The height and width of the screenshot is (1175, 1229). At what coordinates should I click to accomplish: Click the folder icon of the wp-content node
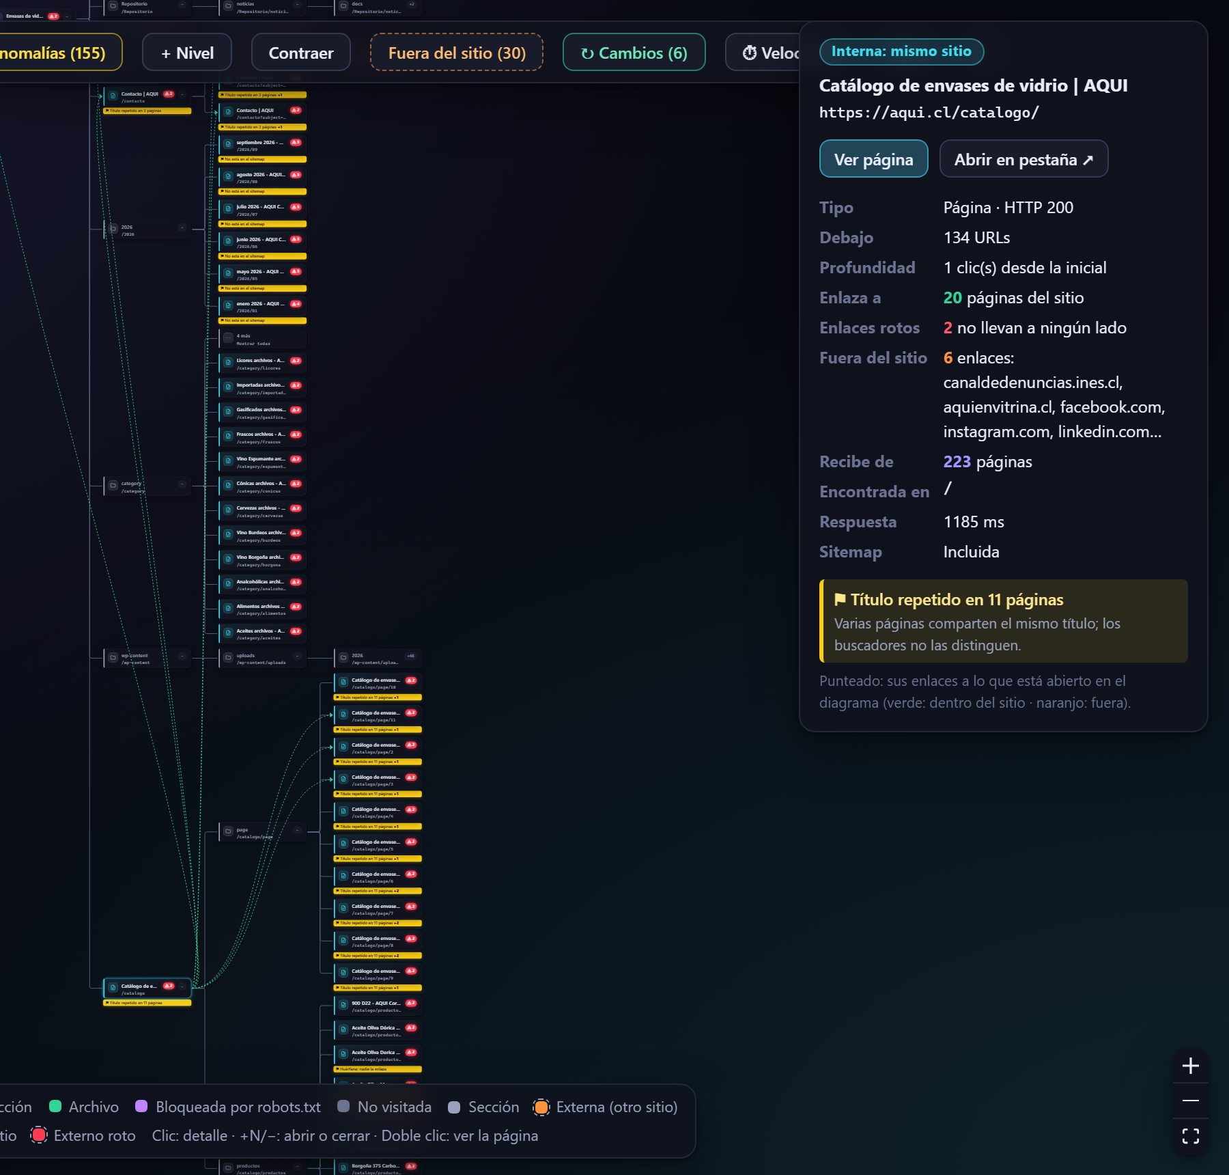pos(113,657)
